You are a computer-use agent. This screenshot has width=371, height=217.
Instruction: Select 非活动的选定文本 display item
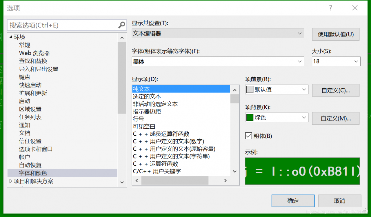(x=155, y=104)
